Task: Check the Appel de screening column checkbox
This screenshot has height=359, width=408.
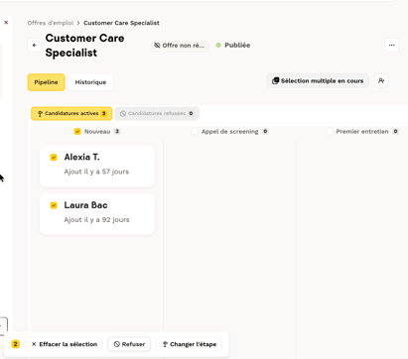Action: 195,132
